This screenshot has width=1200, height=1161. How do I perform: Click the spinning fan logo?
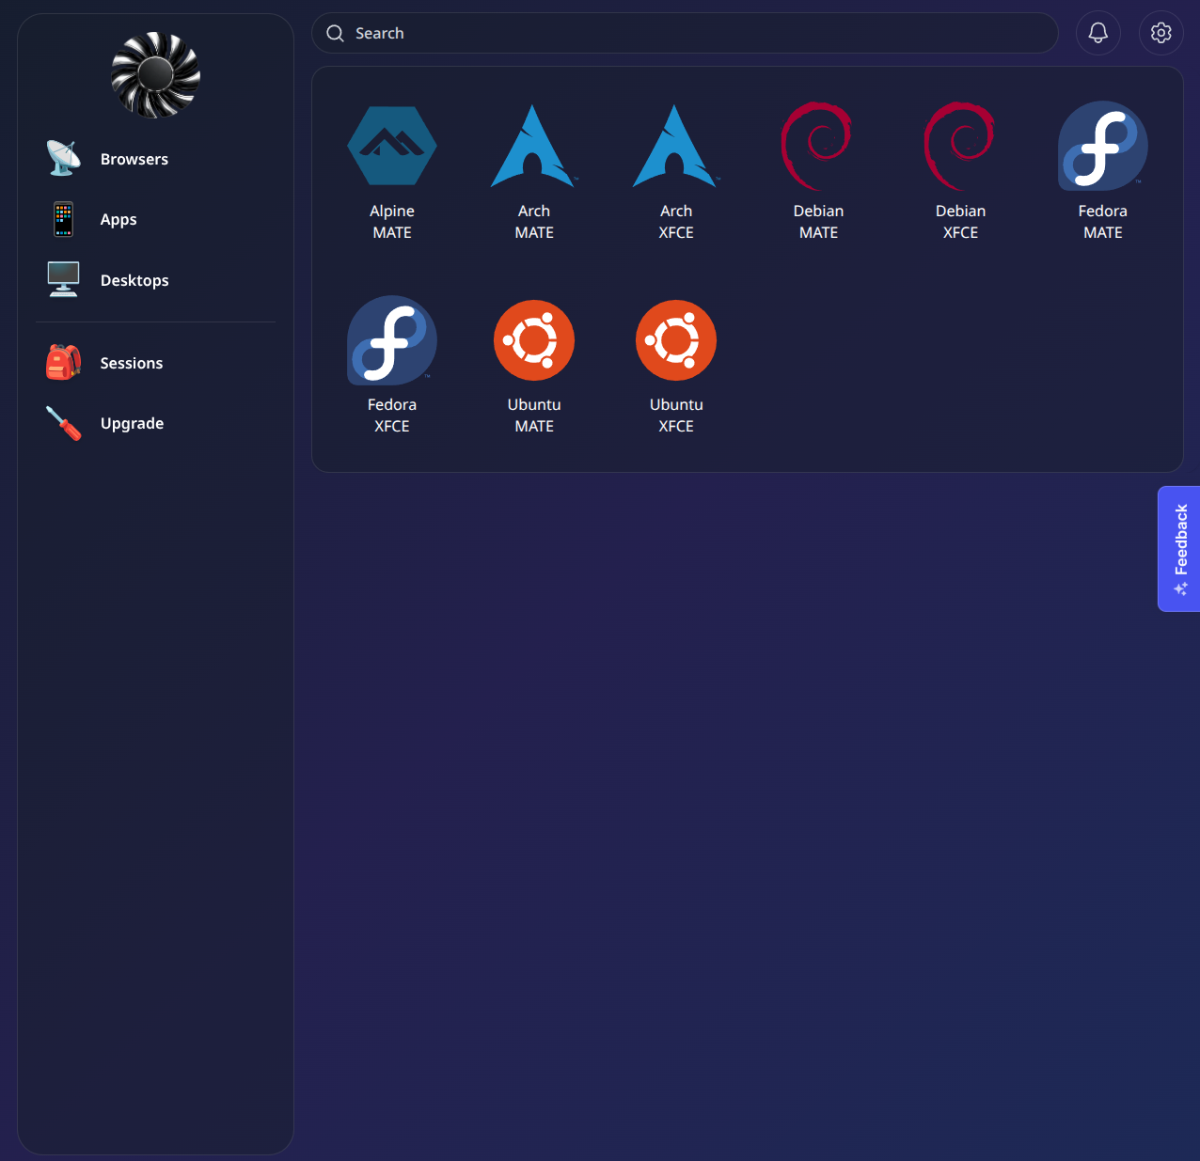(155, 75)
